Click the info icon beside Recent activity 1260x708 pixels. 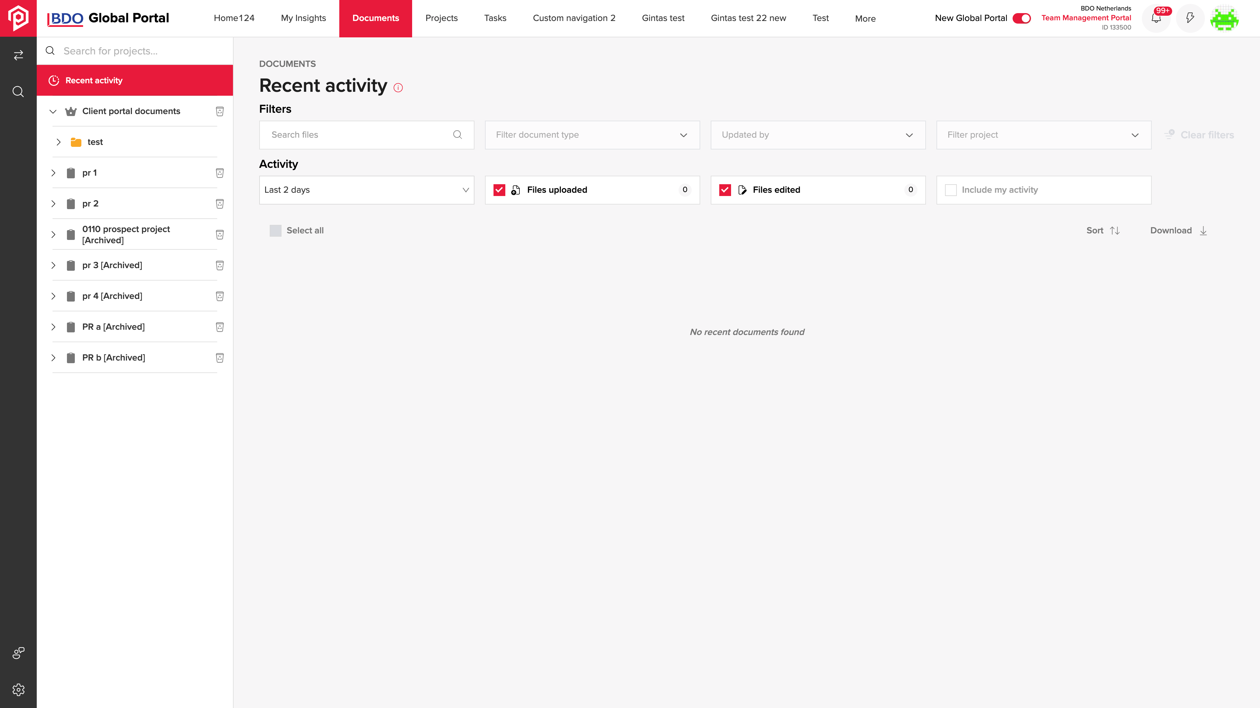(x=398, y=88)
